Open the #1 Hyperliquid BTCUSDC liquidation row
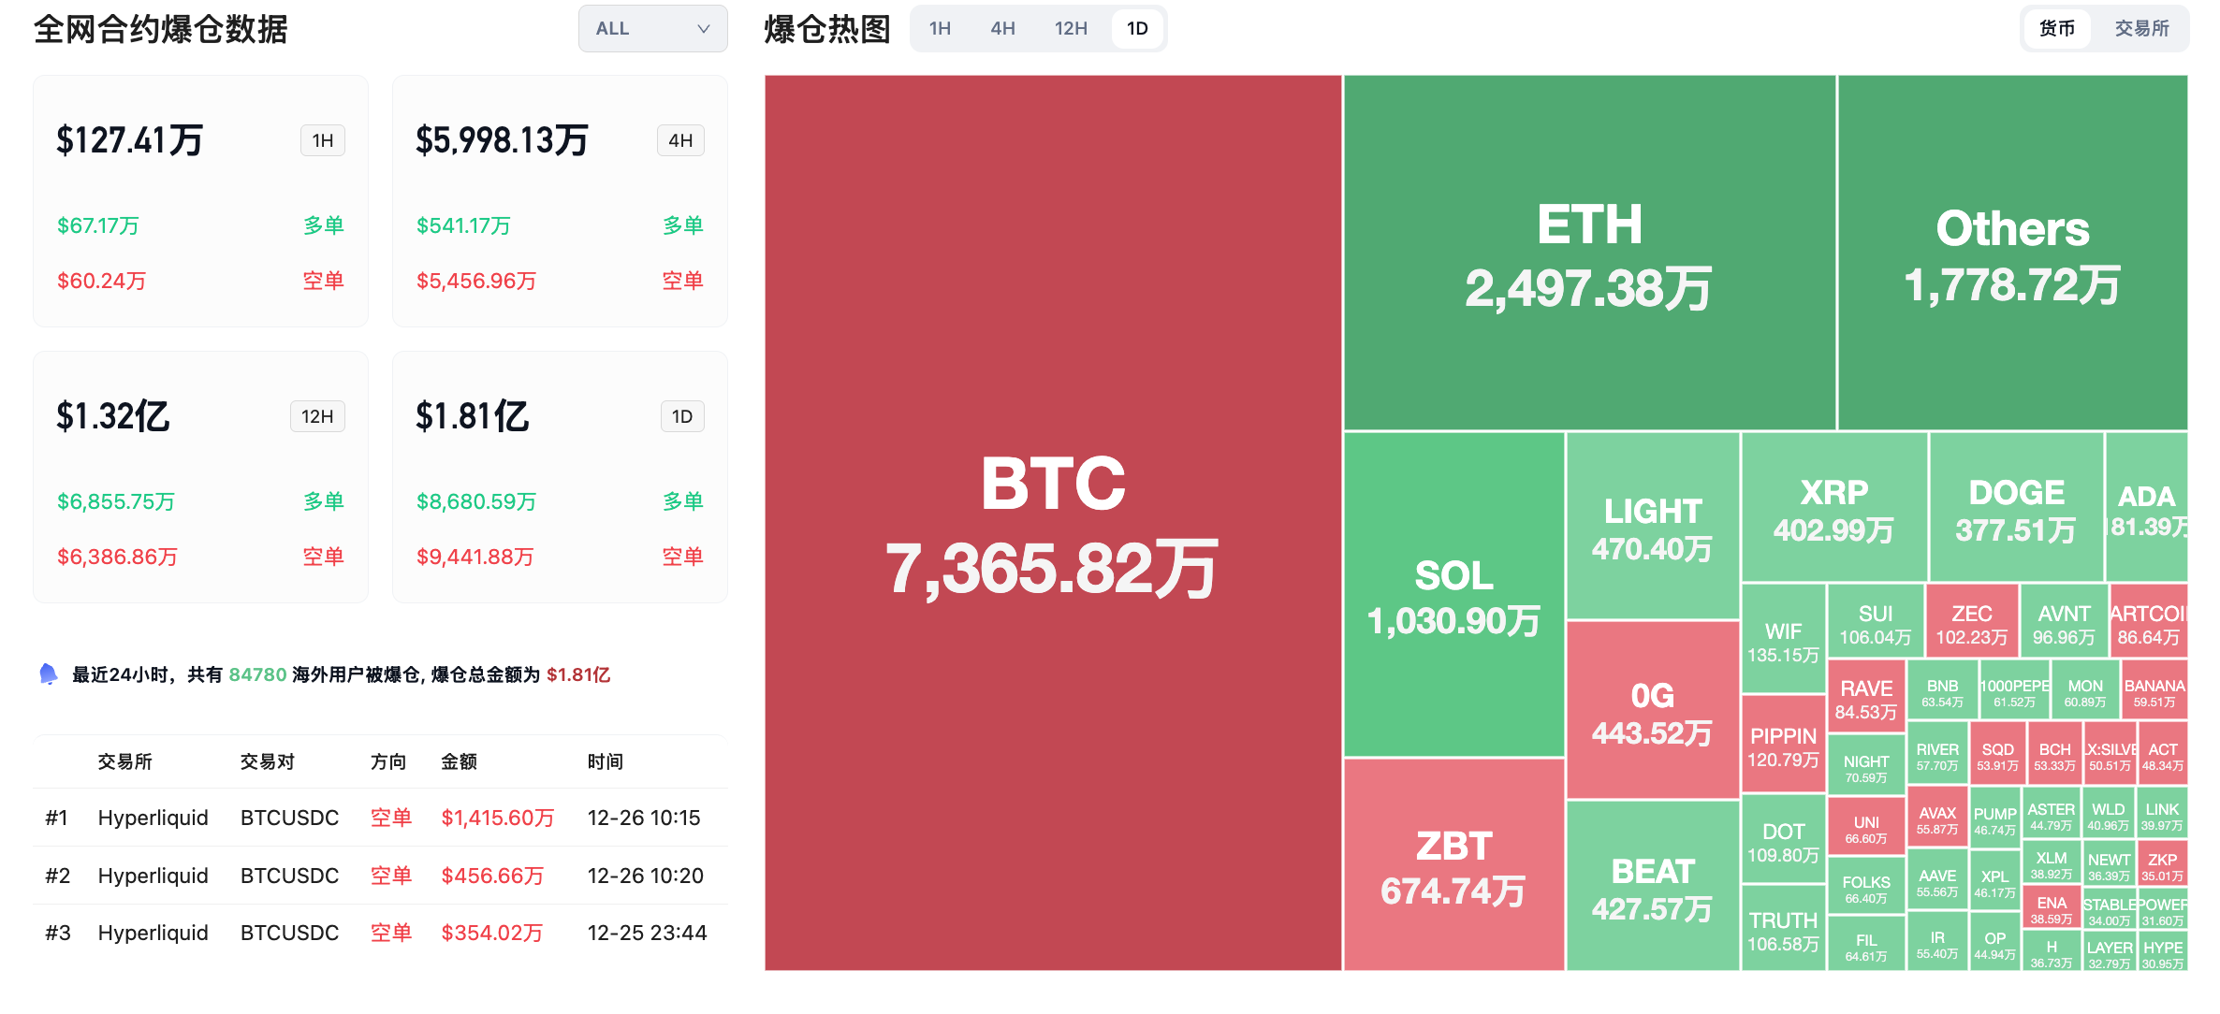 379,818
